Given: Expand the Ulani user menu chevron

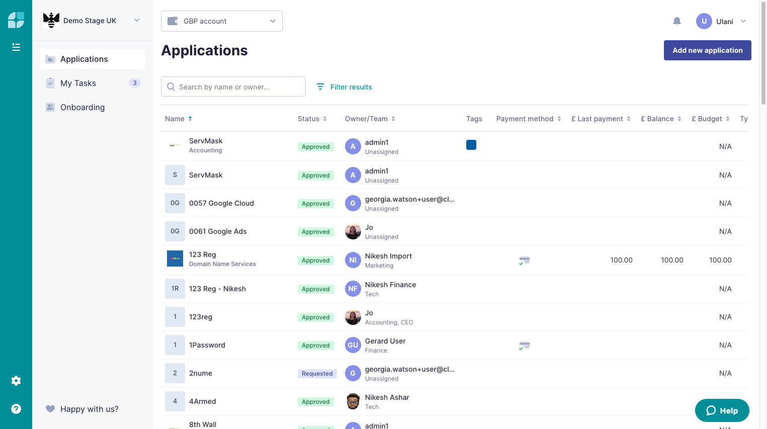Looking at the screenshot, I should tap(743, 21).
